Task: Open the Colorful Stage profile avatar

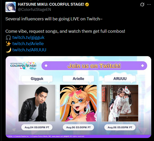Action: tap(11, 7)
